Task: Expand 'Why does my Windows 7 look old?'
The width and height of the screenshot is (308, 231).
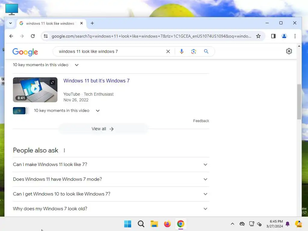Action: click(x=111, y=209)
